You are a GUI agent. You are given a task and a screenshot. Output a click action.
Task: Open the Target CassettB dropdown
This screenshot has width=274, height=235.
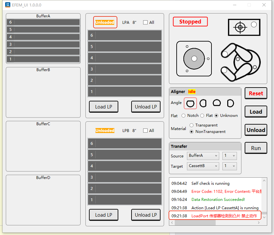point(203,166)
